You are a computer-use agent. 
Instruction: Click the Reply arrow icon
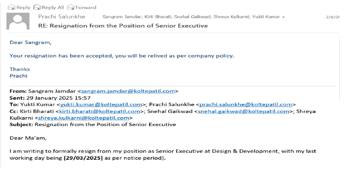coord(11,7)
